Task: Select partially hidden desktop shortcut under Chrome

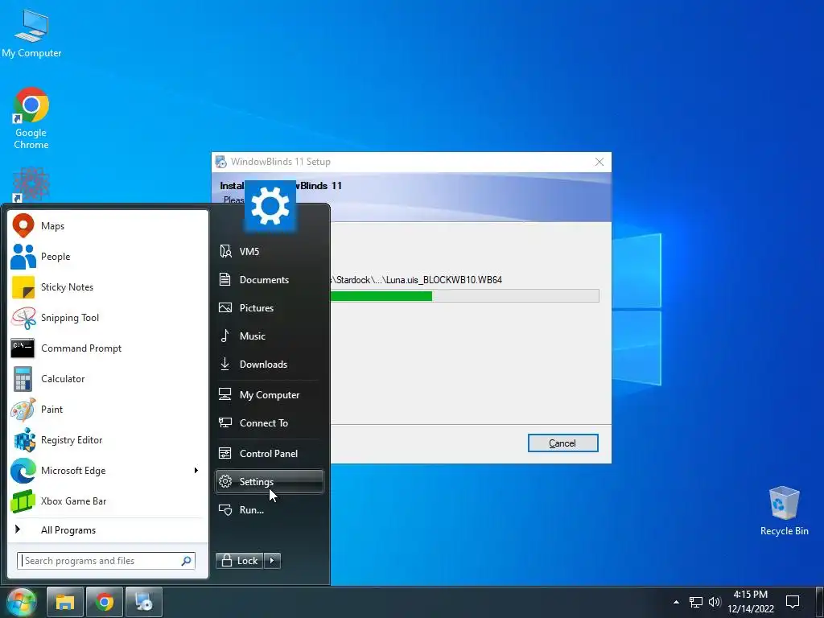Action: (x=31, y=185)
